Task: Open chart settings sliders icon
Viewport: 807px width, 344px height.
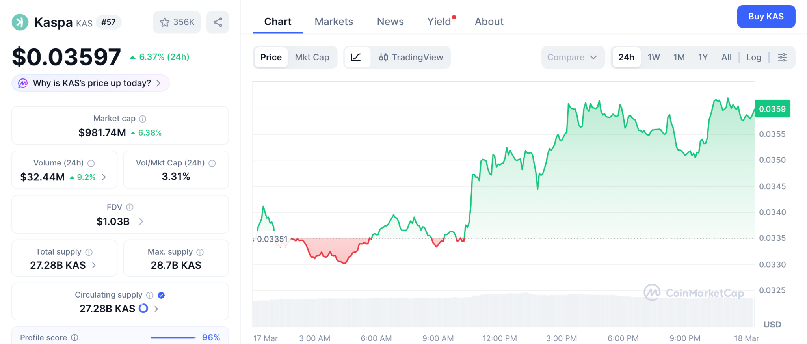Action: (x=782, y=58)
